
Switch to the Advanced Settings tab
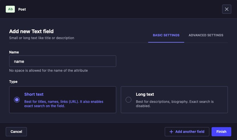[x=206, y=35]
